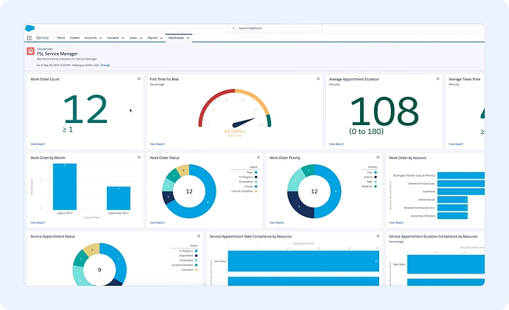Image resolution: width=509 pixels, height=310 pixels.
Task: Click the New status legend color dot
Action: tap(256, 172)
